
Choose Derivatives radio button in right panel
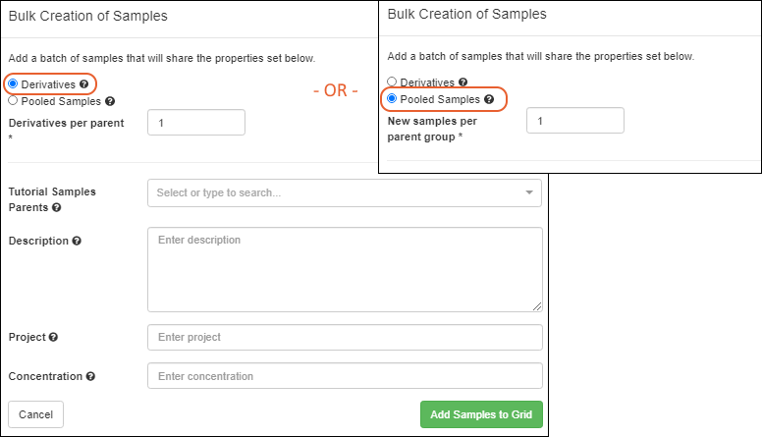point(393,83)
